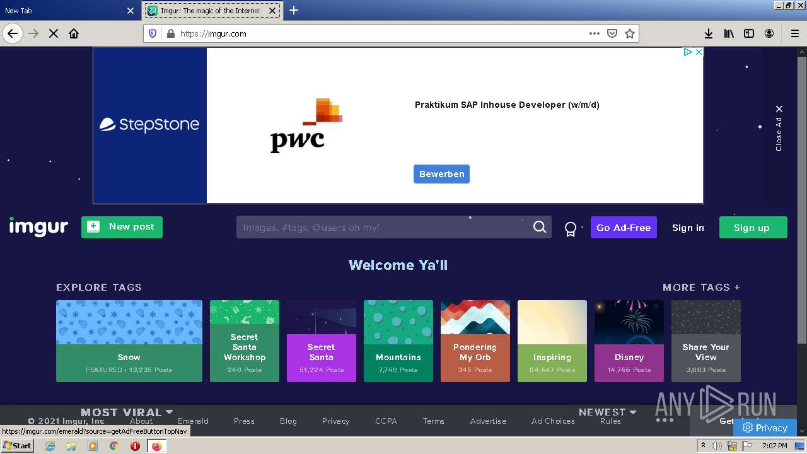The height and width of the screenshot is (454, 807).
Task: Open the Firefox account icon
Action: click(x=769, y=33)
